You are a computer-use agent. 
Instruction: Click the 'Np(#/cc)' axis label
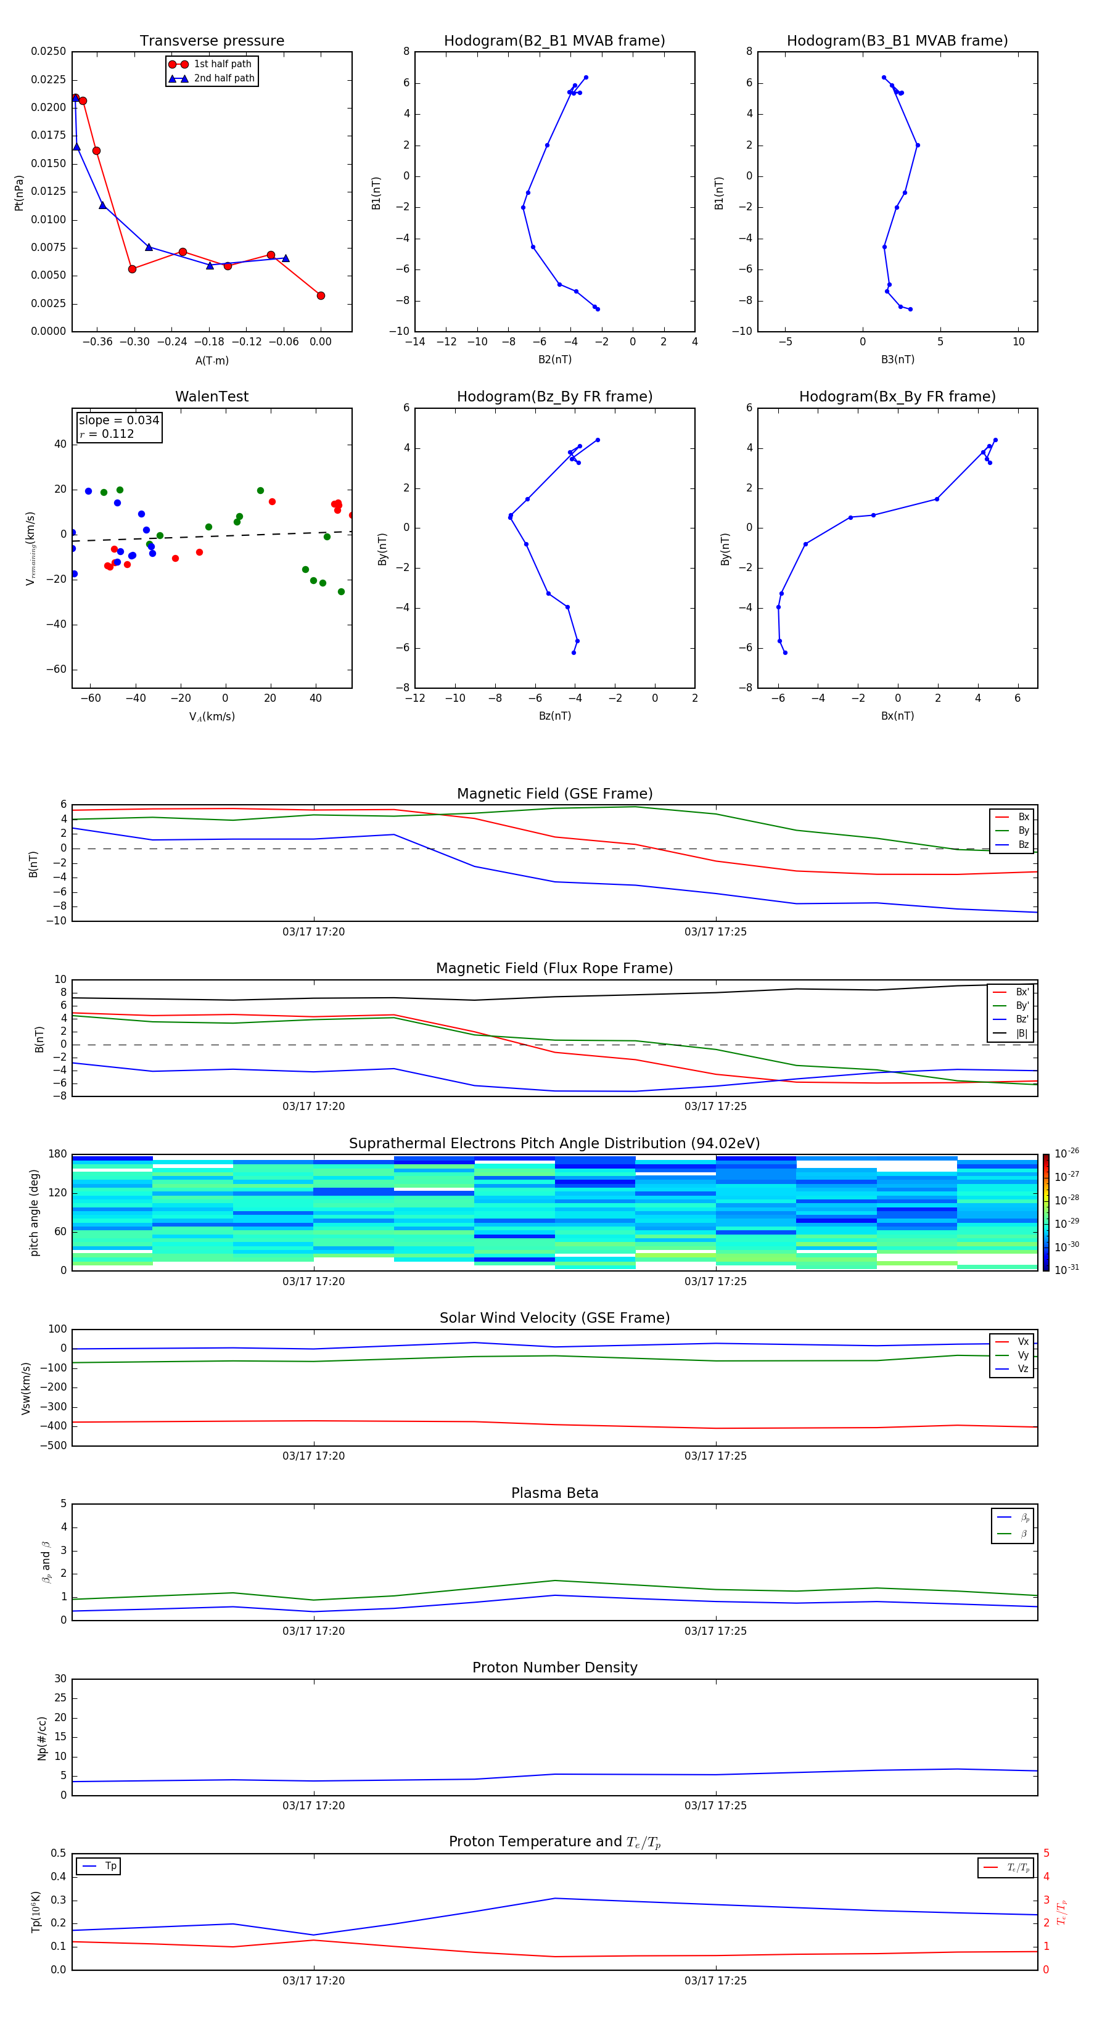pos(42,1737)
